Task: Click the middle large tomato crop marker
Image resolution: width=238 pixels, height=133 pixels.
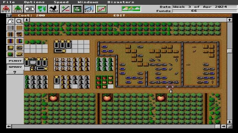Action: point(107,98)
